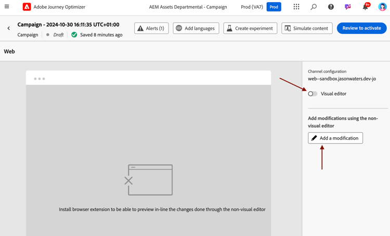This screenshot has width=390, height=236.
Task: Click the Adobe Journey Optimizer logo
Action: 27,7
